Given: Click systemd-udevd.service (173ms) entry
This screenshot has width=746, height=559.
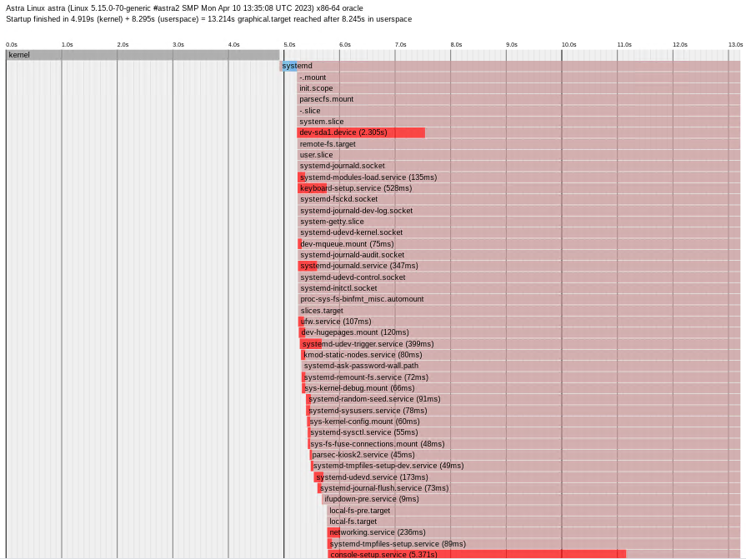Looking at the screenshot, I should pyautogui.click(x=372, y=477).
